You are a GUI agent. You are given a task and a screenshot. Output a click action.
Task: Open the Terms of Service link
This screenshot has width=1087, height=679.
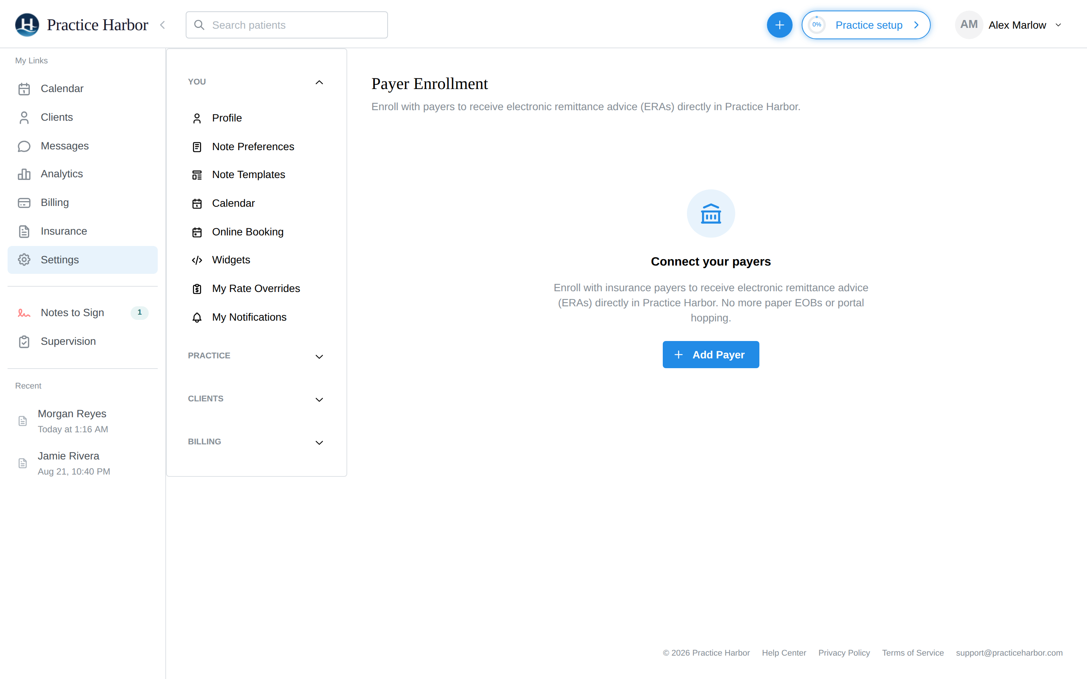(x=913, y=653)
